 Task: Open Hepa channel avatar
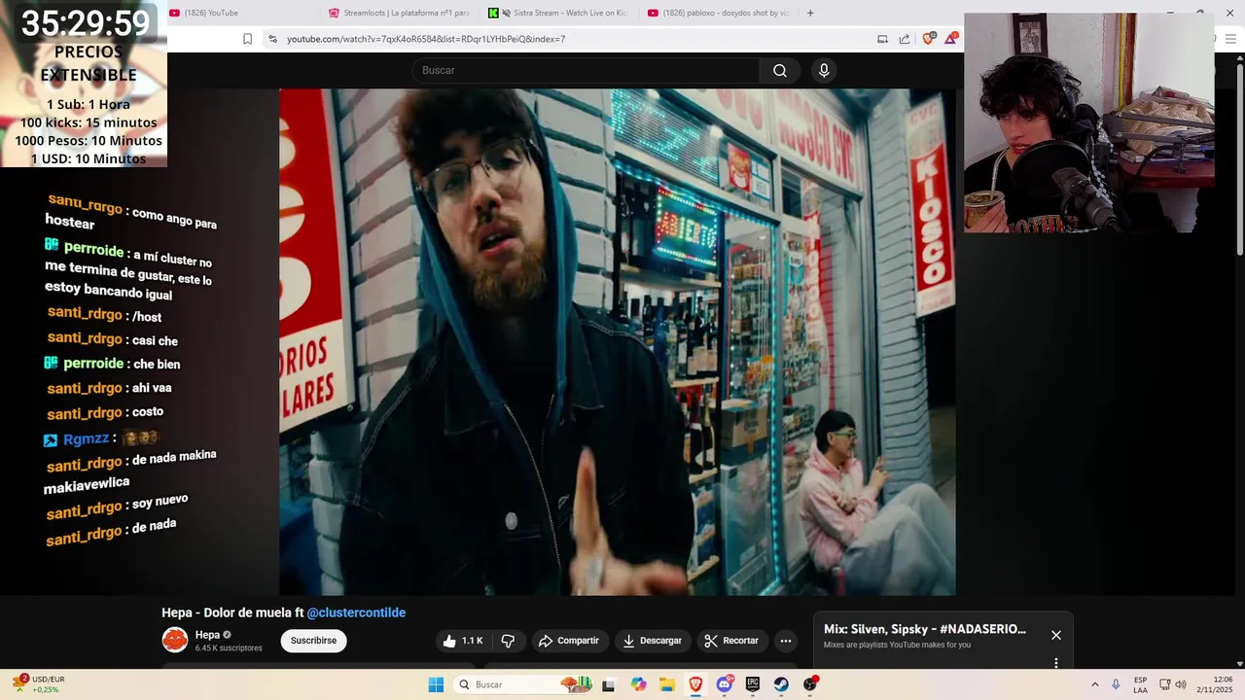tap(174, 640)
